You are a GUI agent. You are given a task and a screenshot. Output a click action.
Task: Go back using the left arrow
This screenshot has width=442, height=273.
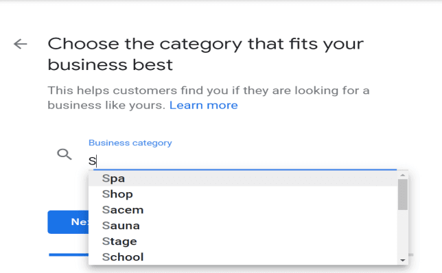(21, 44)
